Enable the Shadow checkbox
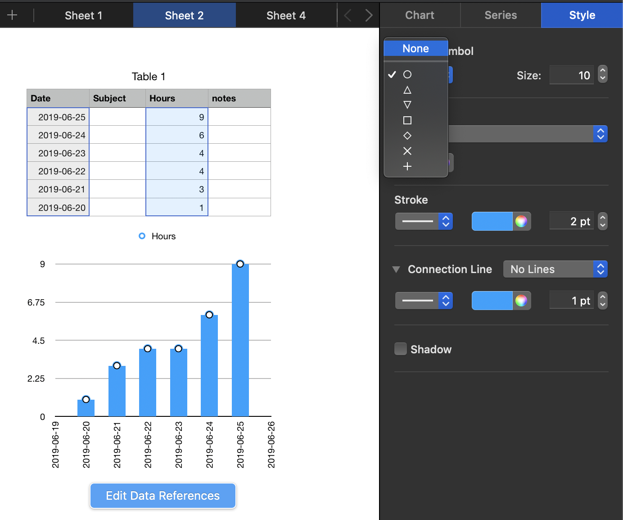This screenshot has width=623, height=520. [401, 349]
